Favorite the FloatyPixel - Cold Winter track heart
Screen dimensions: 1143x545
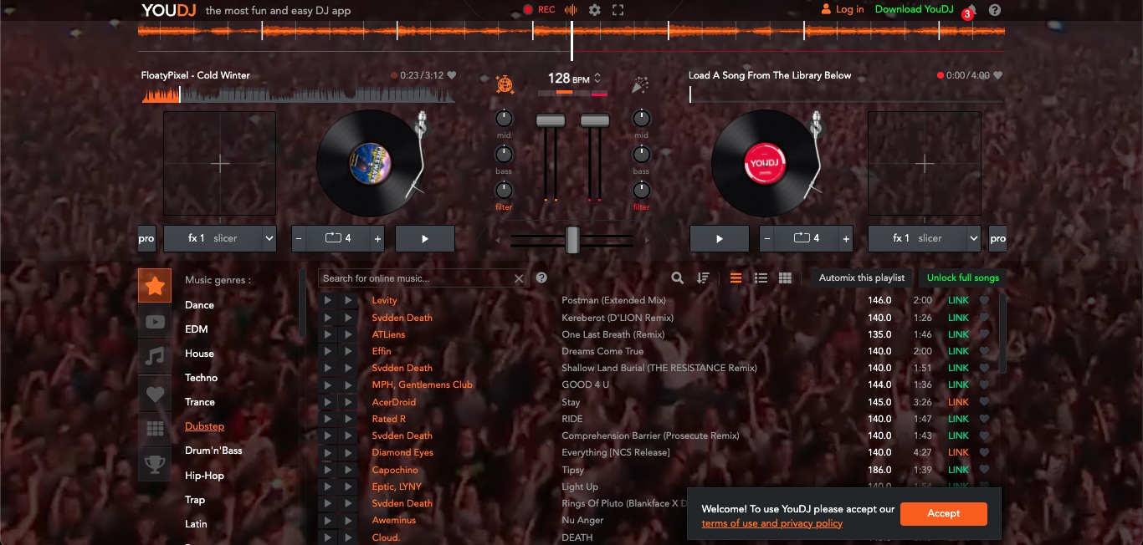tap(452, 75)
